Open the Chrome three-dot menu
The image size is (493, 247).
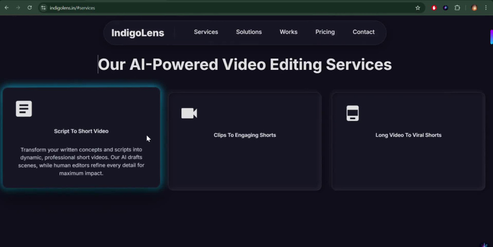486,8
